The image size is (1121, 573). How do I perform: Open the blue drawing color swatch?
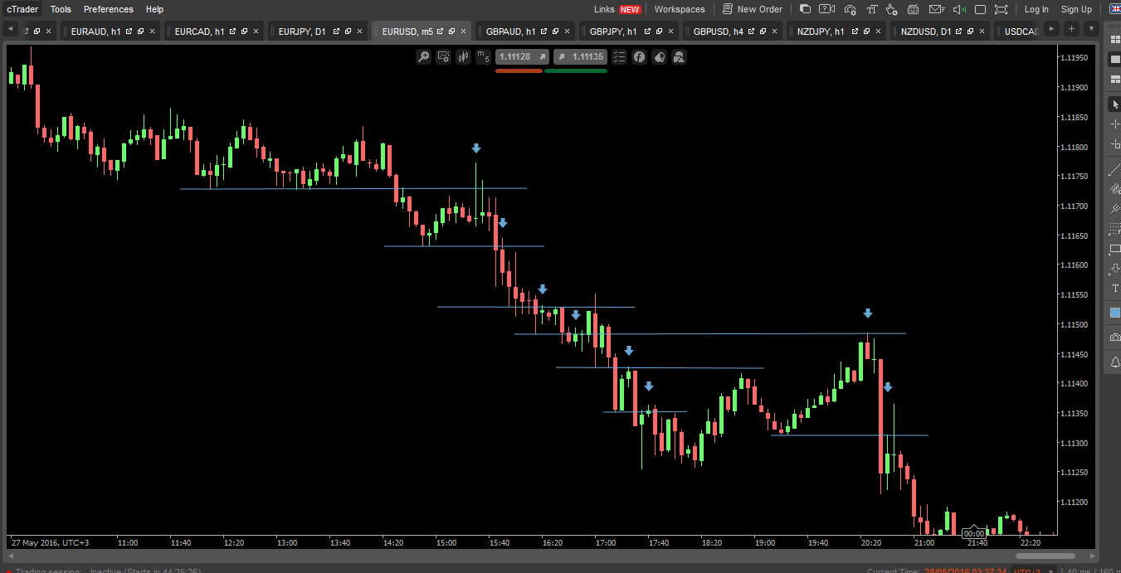pyautogui.click(x=1115, y=313)
